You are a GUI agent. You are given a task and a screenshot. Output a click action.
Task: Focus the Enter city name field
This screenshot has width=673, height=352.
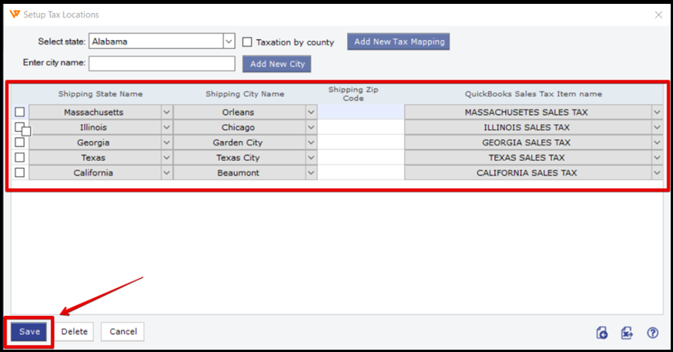coord(162,63)
